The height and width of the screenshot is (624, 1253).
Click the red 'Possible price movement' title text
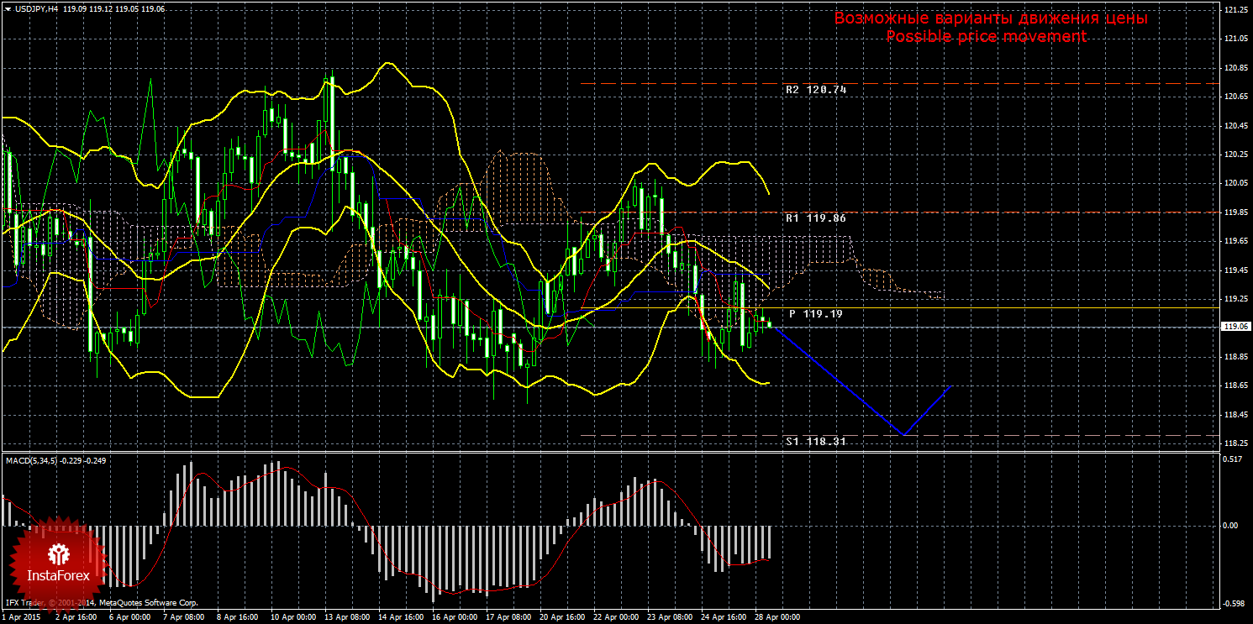[x=986, y=37]
